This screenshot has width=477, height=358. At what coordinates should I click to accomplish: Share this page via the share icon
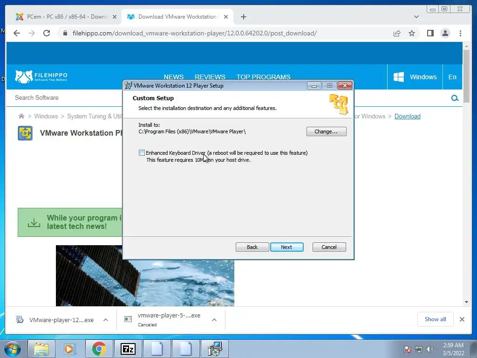click(x=397, y=33)
